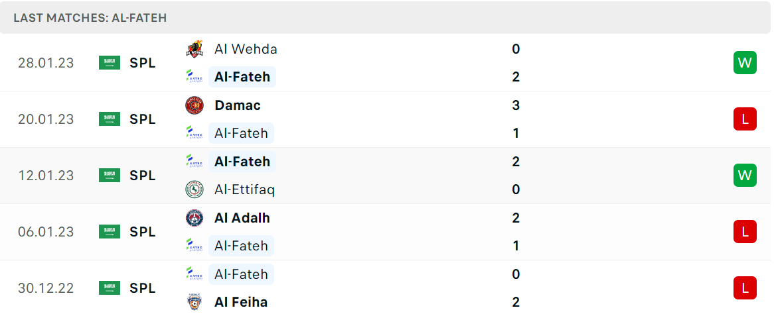Click the W result badge for Al-Ettifaq match
This screenshot has height=316, width=774.
click(745, 176)
